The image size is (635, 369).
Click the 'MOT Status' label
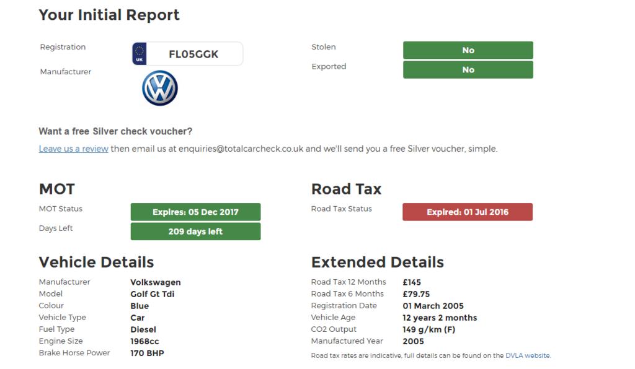[x=61, y=209]
